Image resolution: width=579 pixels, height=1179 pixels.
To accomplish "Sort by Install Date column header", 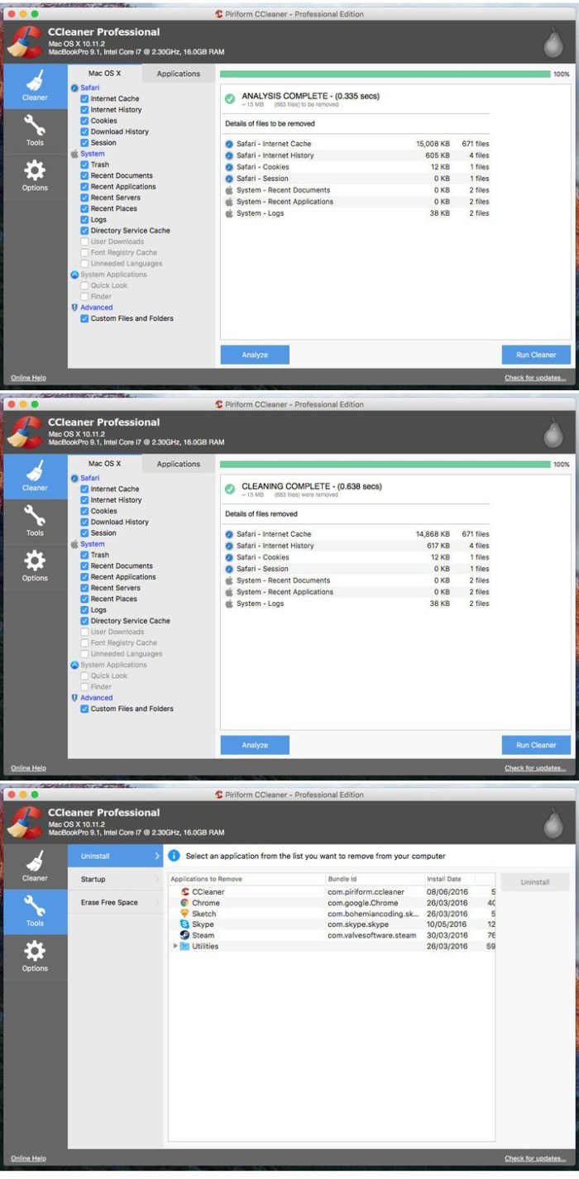I will click(449, 879).
